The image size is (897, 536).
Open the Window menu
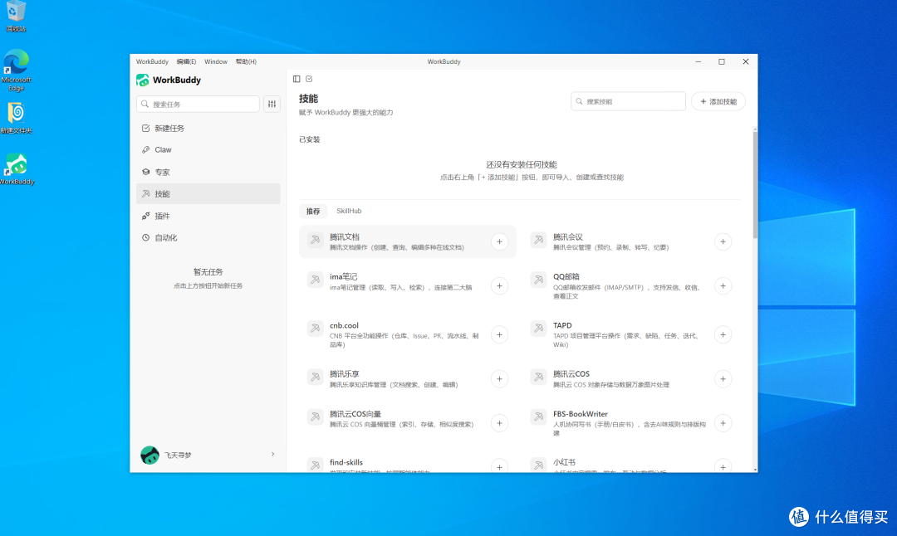[x=216, y=61]
